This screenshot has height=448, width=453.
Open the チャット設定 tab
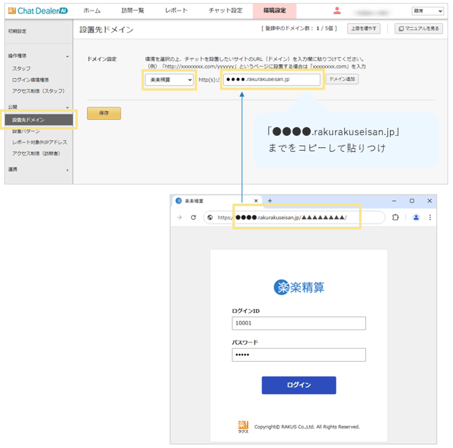[x=225, y=11]
